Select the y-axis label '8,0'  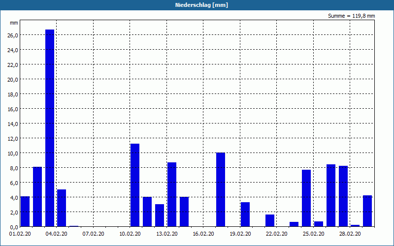point(14,168)
